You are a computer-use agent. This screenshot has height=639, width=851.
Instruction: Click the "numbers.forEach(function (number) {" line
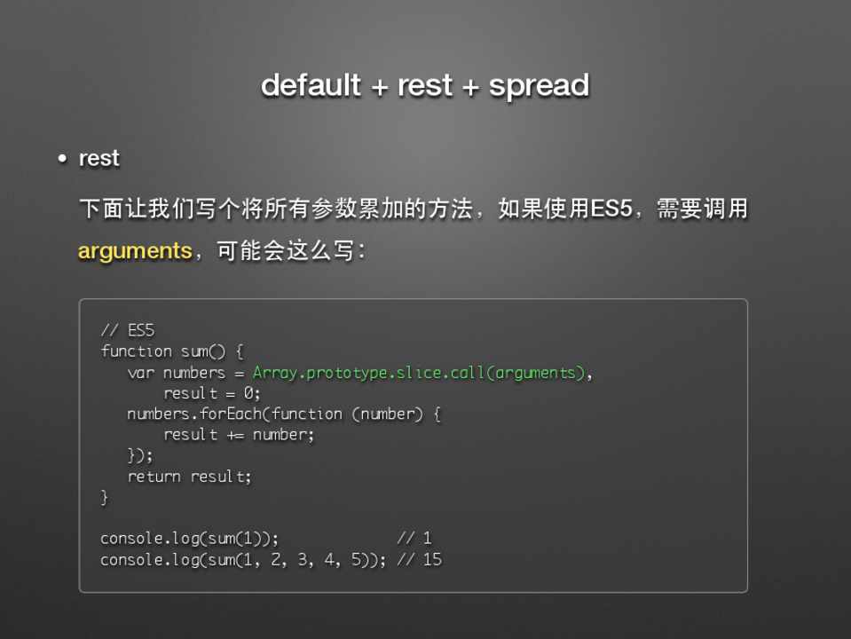click(x=284, y=414)
